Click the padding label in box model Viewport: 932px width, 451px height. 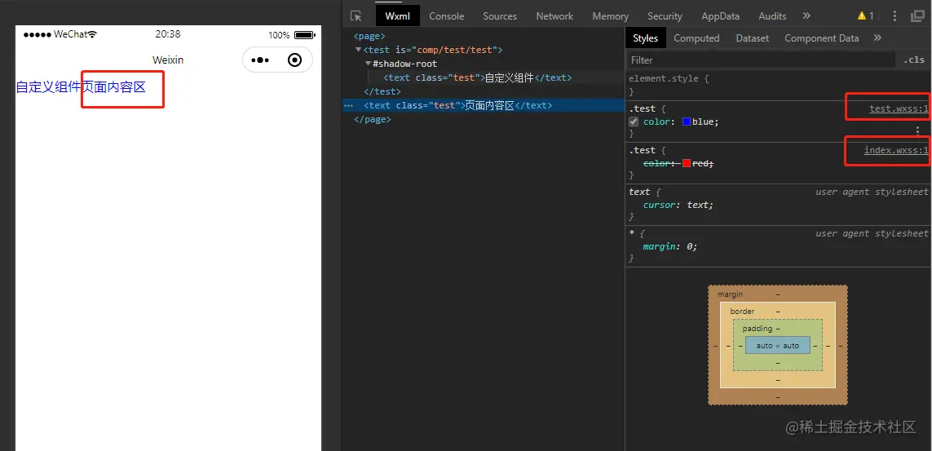(757, 329)
